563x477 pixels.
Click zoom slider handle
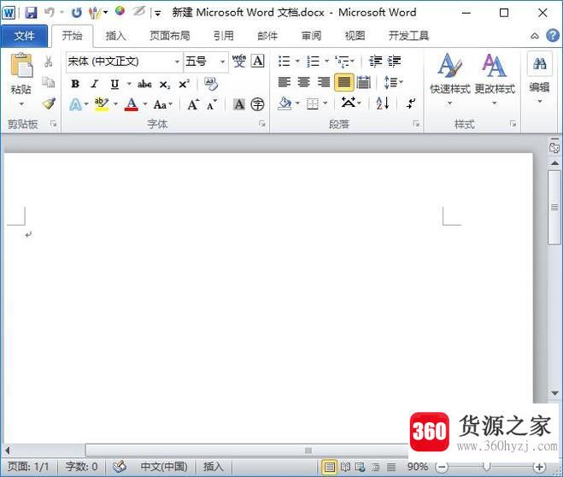[486, 467]
